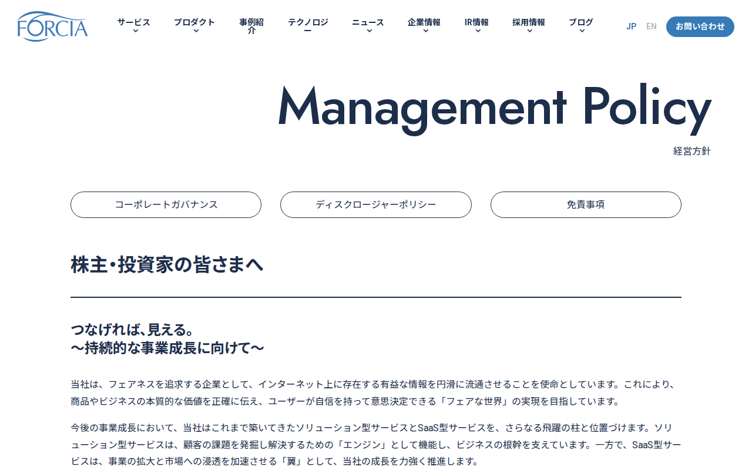
Task: Click the IR情報 menu label
Action: click(x=476, y=22)
